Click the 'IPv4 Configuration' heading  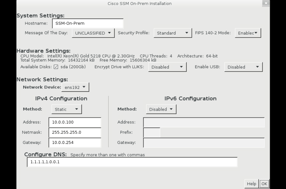click(x=61, y=98)
